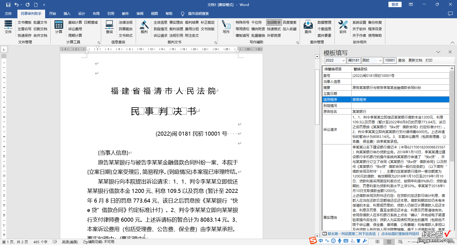Open the 计算 calculator icon
Screen dimensions: 457x245
pos(59,27)
